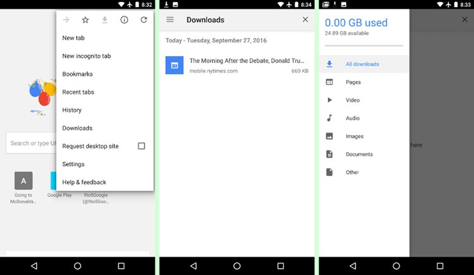This screenshot has width=474, height=275.
Task: Tap the reload icon in Chrome menu
Action: 143,20
